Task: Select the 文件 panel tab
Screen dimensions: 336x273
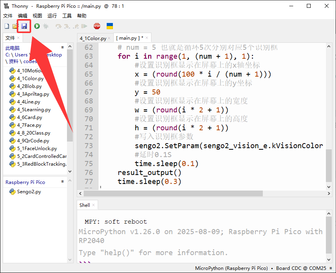Action: pyautogui.click(x=10, y=38)
